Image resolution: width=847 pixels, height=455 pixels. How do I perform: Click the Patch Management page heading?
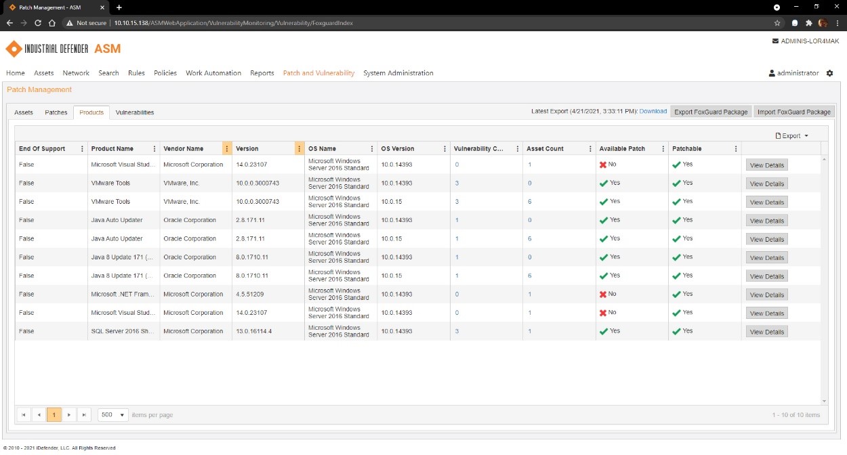pyautogui.click(x=39, y=89)
